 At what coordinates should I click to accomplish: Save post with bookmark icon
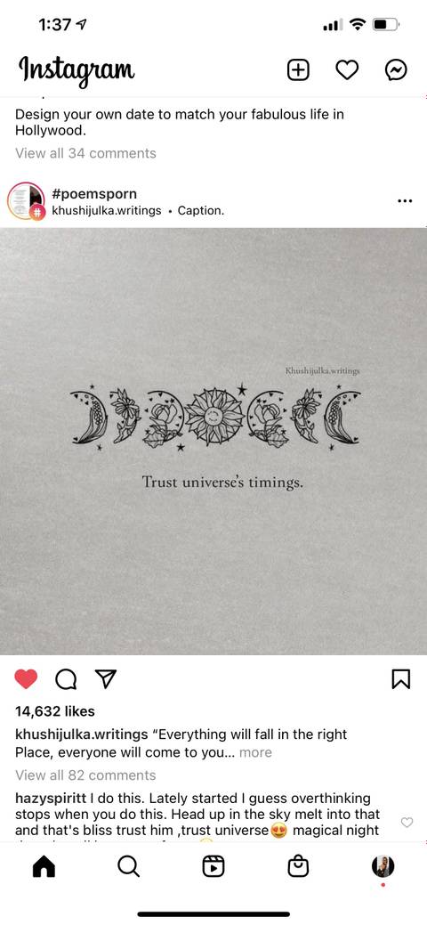(x=401, y=679)
